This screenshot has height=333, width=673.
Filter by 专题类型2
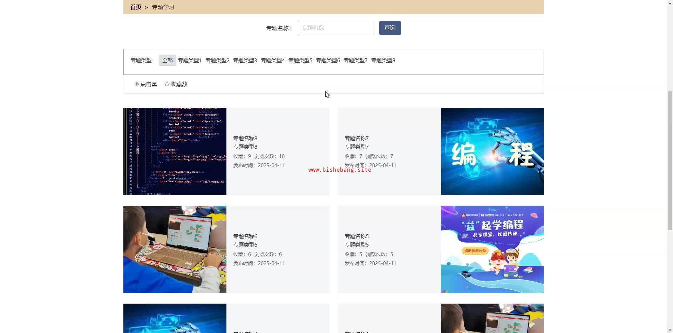(x=217, y=60)
